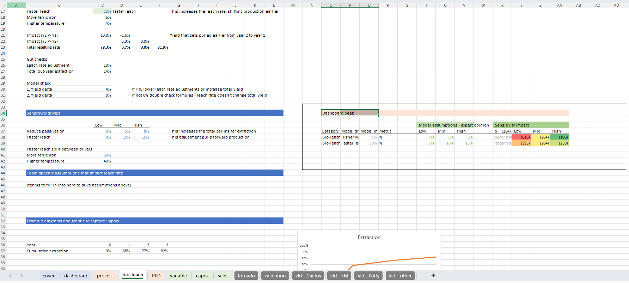Select column R header

[388, 5]
